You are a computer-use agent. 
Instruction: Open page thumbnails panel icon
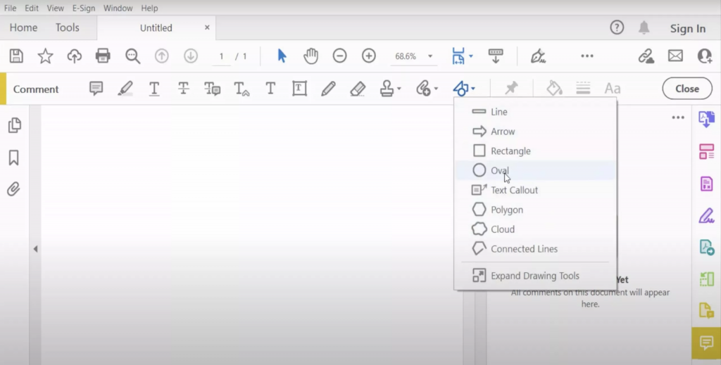14,125
